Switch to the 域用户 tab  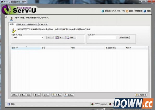point(12,24)
